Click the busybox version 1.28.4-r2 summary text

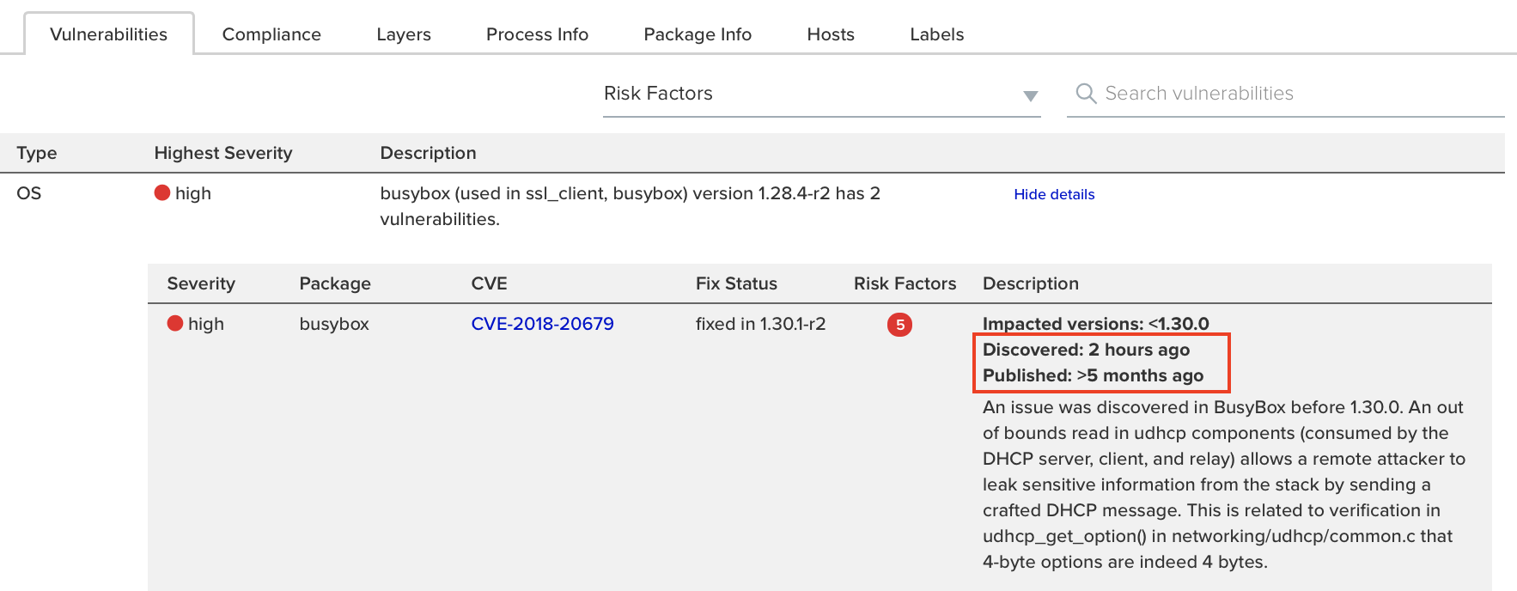pos(630,206)
